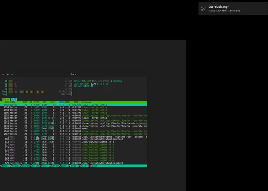
Task: Maximize the foot terminal window
Action: coord(12,74)
